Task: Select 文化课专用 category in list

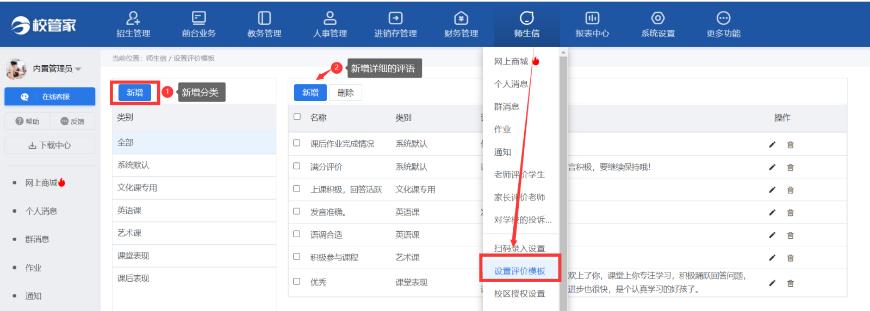Action: tap(194, 188)
